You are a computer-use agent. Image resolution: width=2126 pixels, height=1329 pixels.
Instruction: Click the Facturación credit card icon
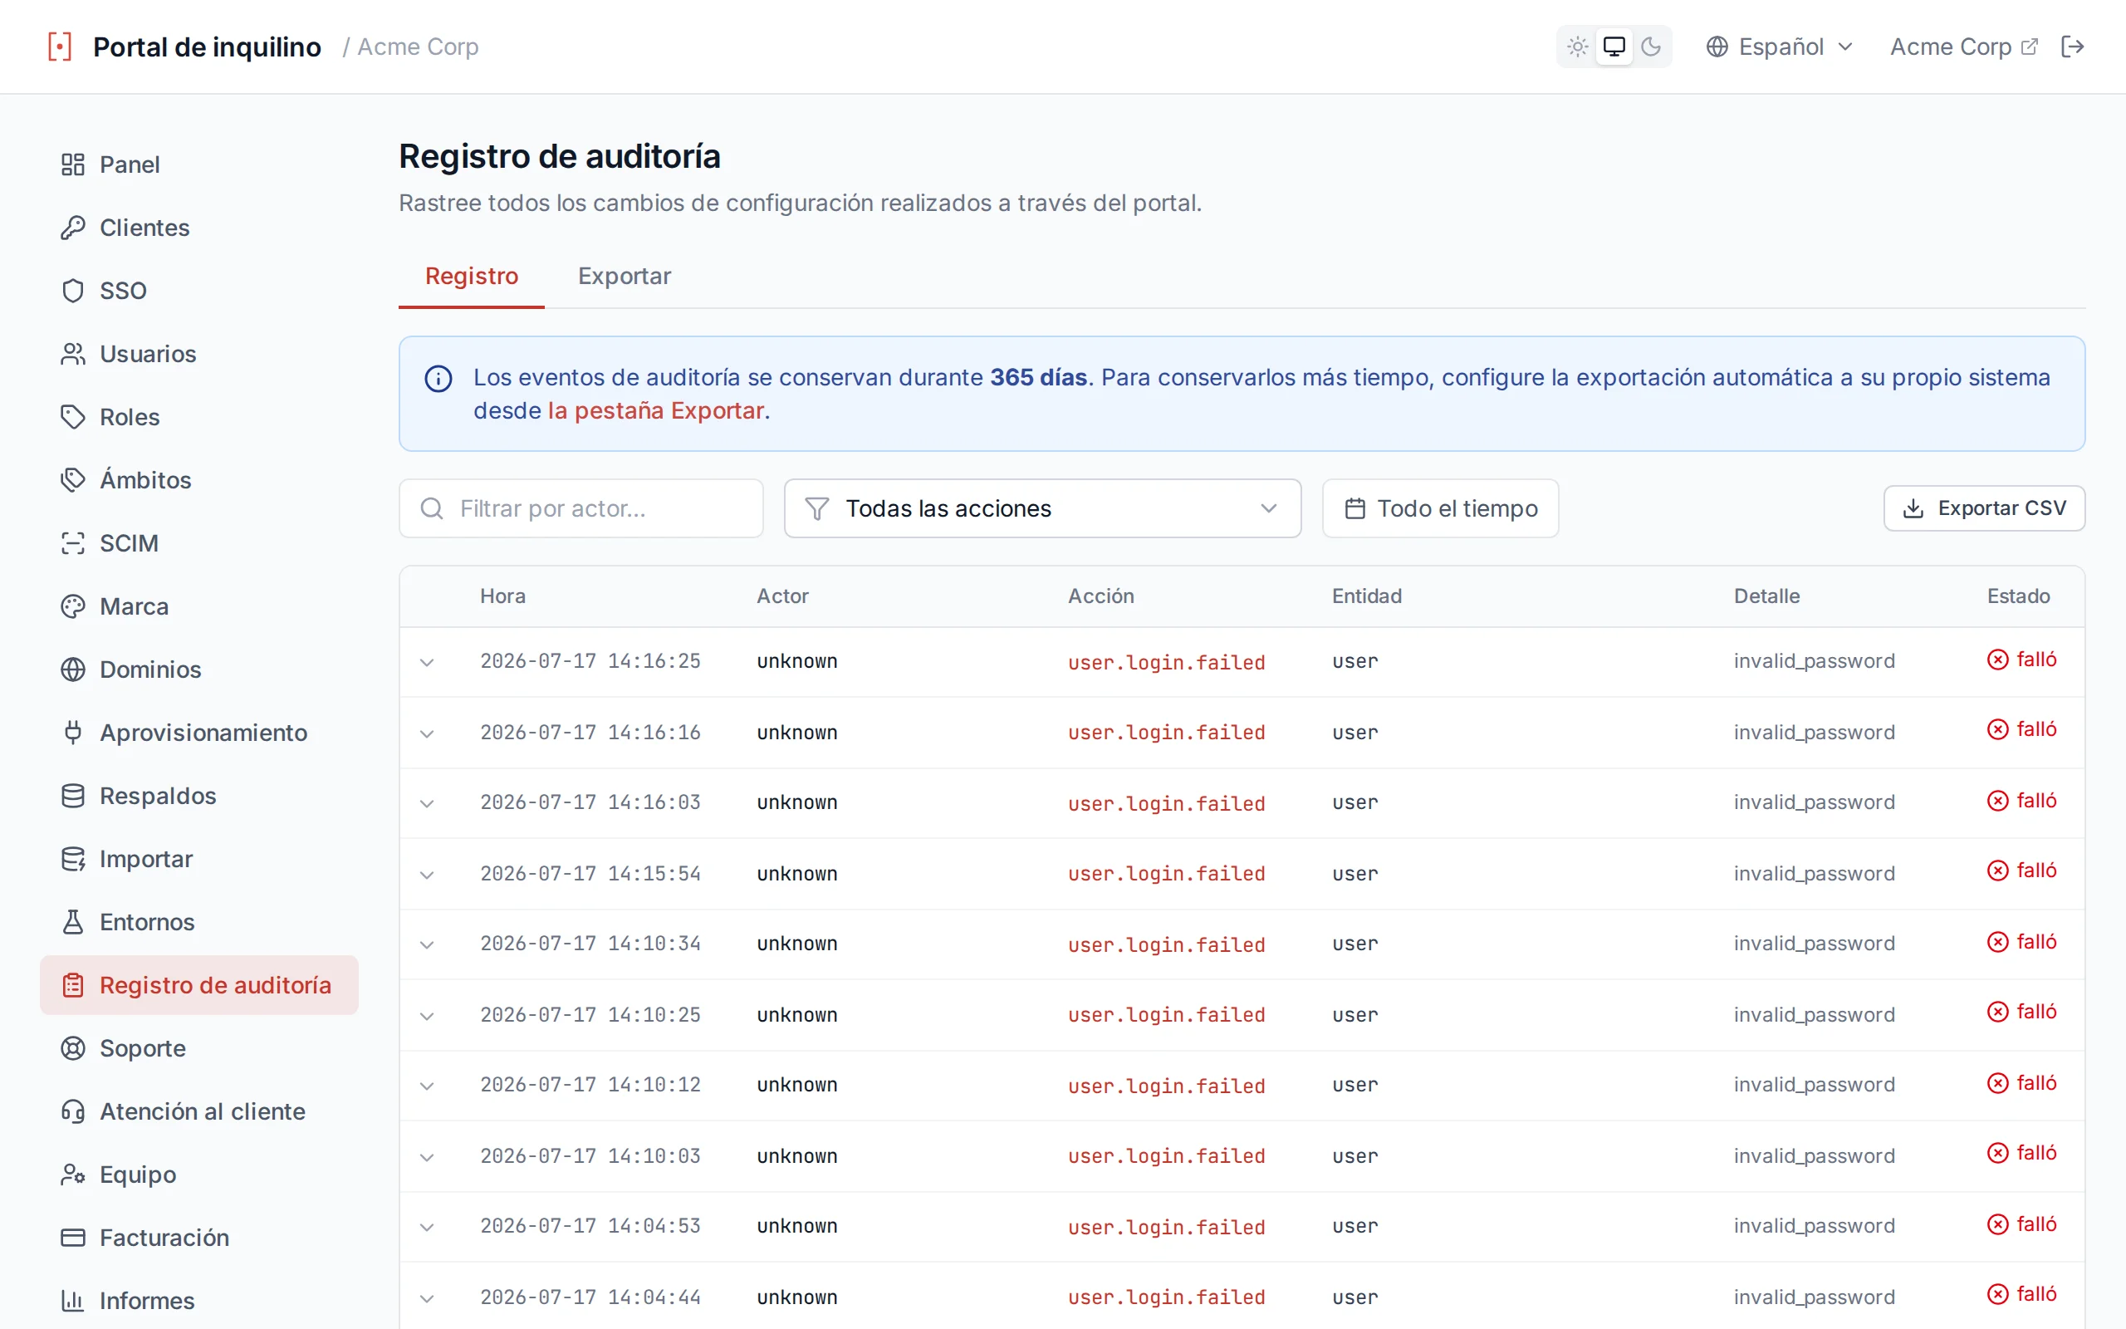point(73,1238)
